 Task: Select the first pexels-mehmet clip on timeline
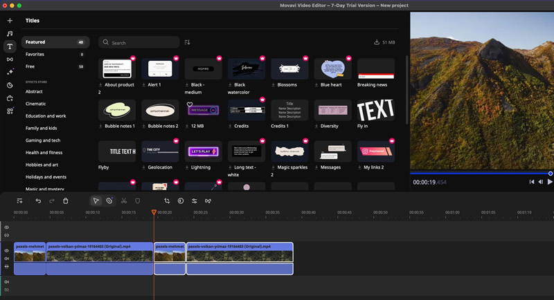click(x=30, y=259)
